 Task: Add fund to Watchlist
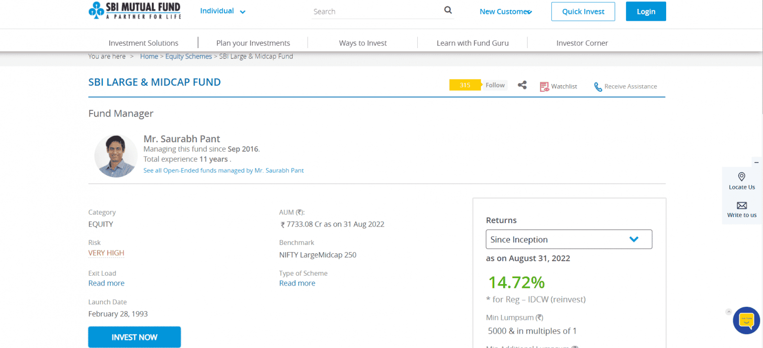(559, 86)
